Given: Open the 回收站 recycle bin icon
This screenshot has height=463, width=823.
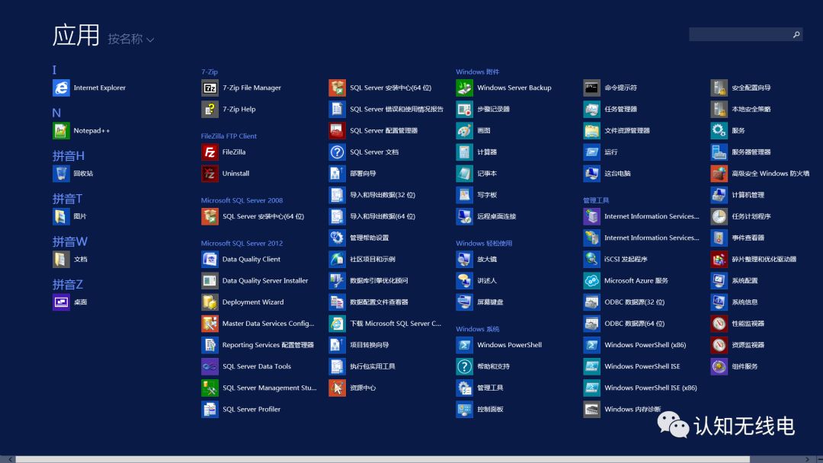Looking at the screenshot, I should pyautogui.click(x=61, y=174).
